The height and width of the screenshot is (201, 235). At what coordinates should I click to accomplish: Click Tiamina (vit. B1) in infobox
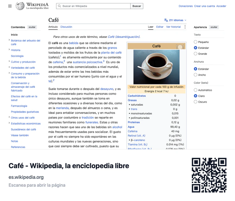point(137,144)
